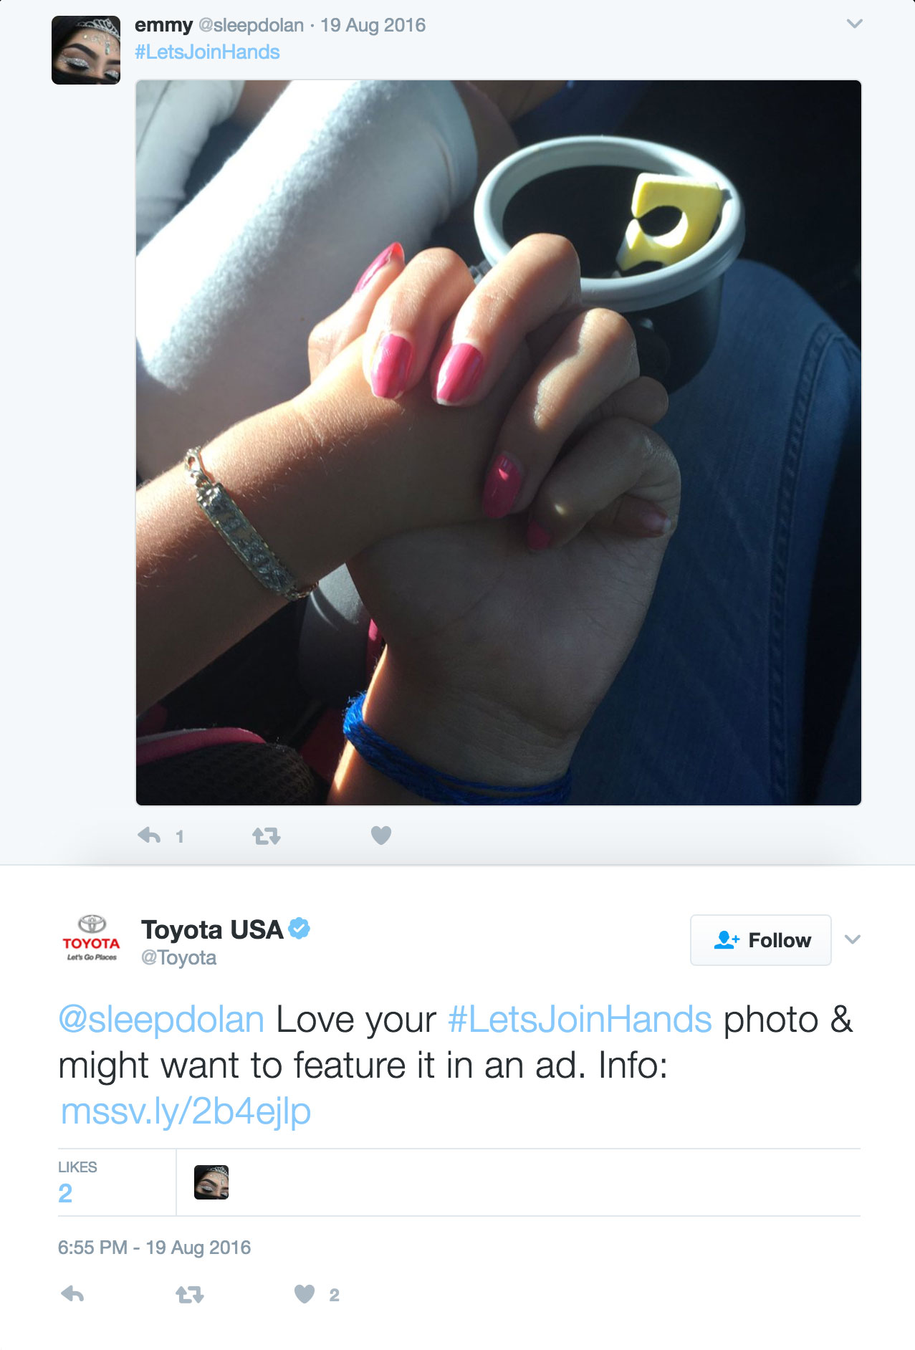Open the 6:55 PM - 19 Aug 2016 timestamp

pos(155,1248)
